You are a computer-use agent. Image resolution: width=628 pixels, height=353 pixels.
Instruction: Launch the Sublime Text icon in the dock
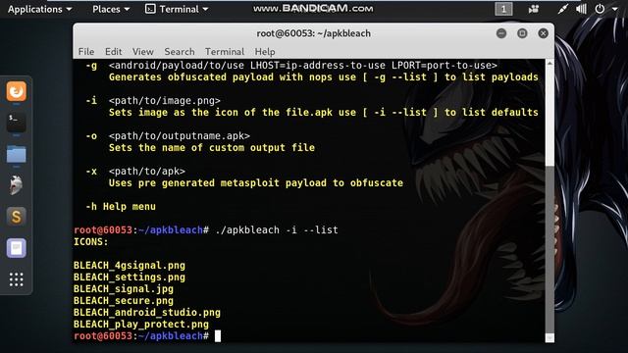16,217
